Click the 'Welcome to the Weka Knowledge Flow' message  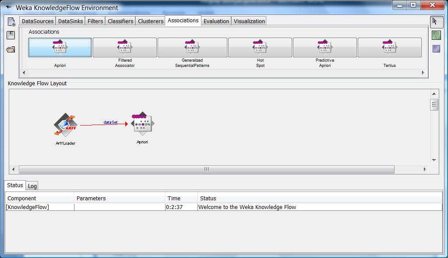[247, 207]
